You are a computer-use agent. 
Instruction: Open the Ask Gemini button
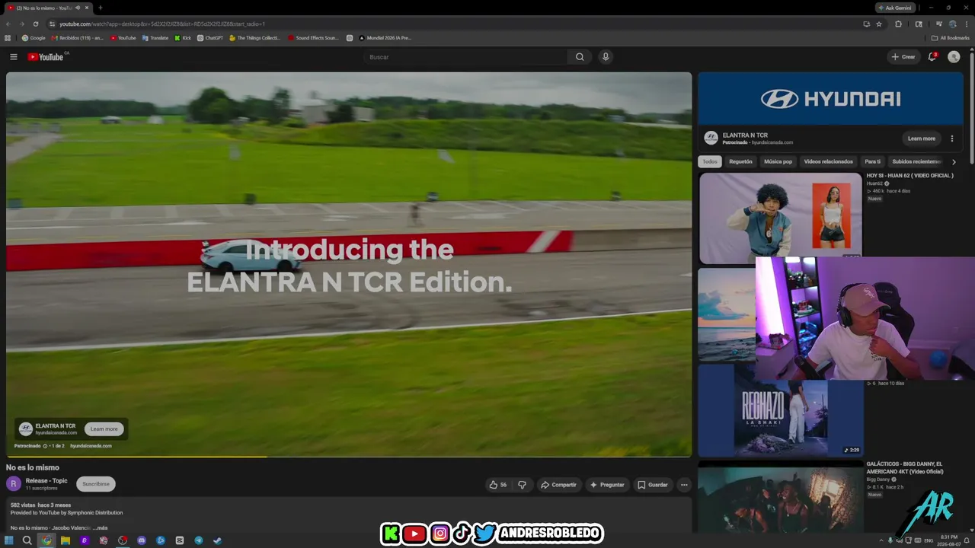click(x=894, y=8)
